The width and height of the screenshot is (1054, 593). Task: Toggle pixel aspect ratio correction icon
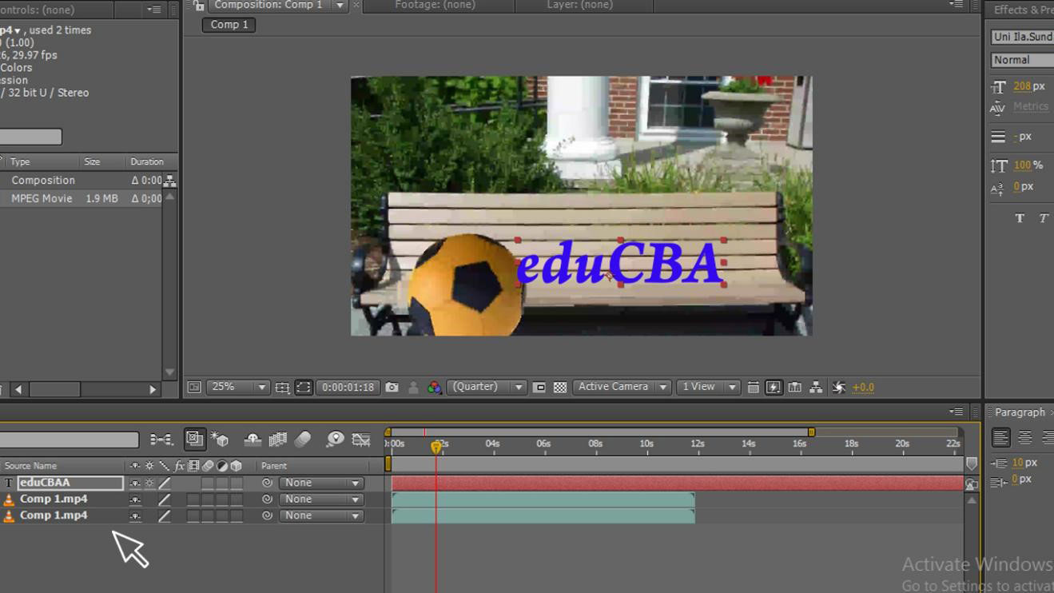pos(753,387)
